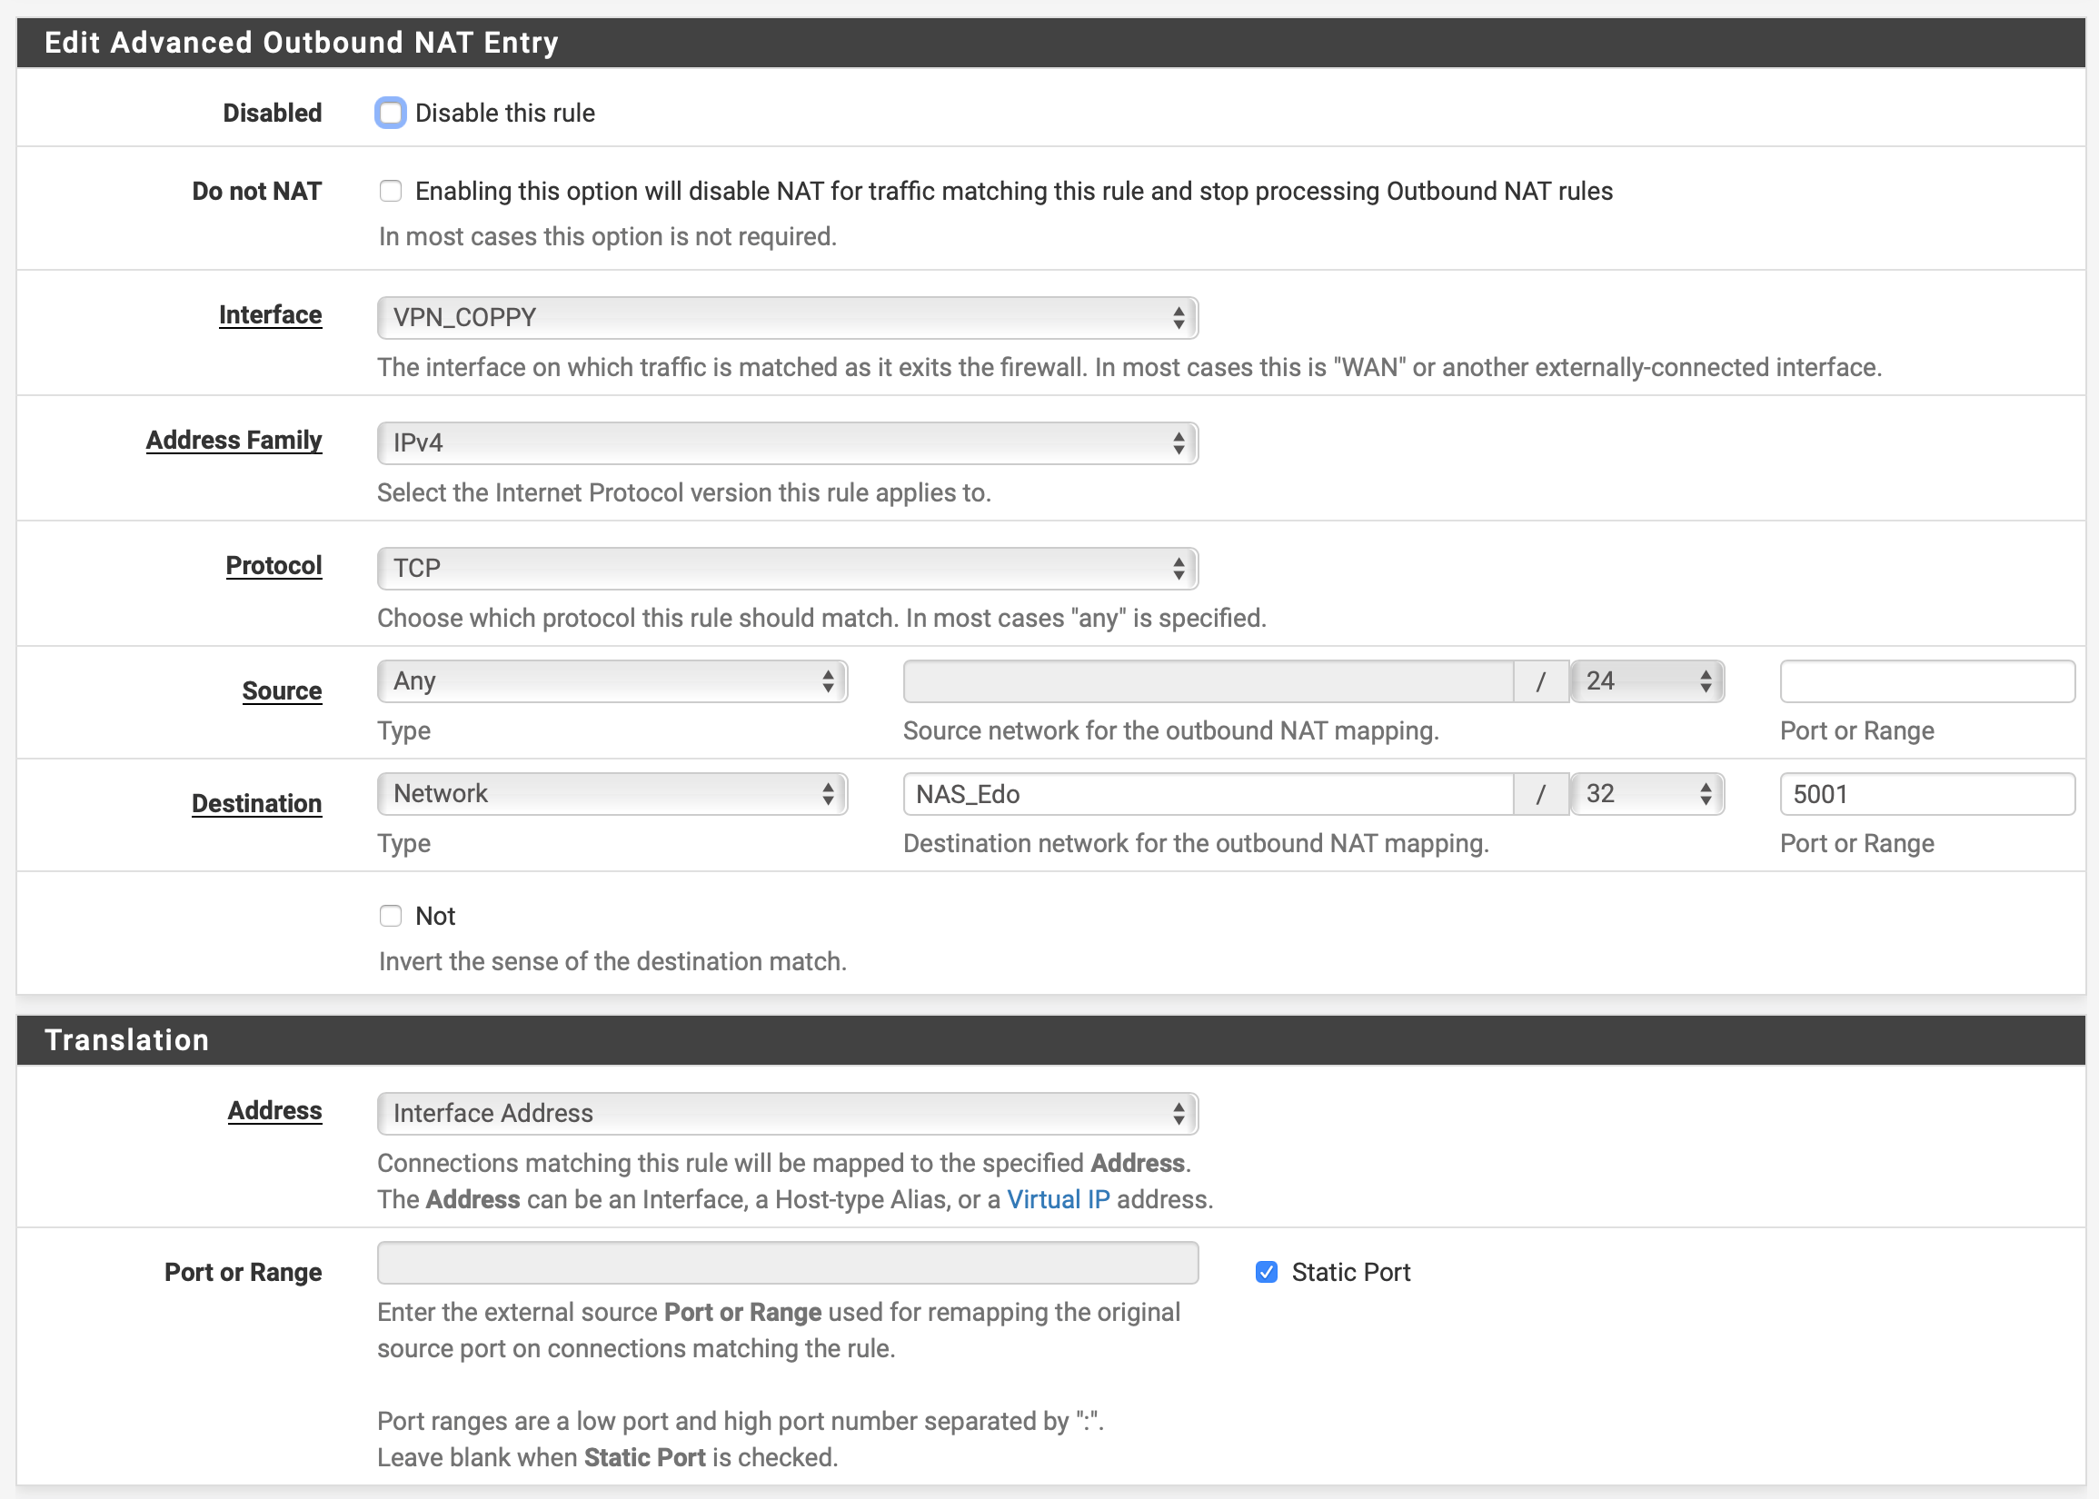Click the Protocol label link

(x=274, y=566)
